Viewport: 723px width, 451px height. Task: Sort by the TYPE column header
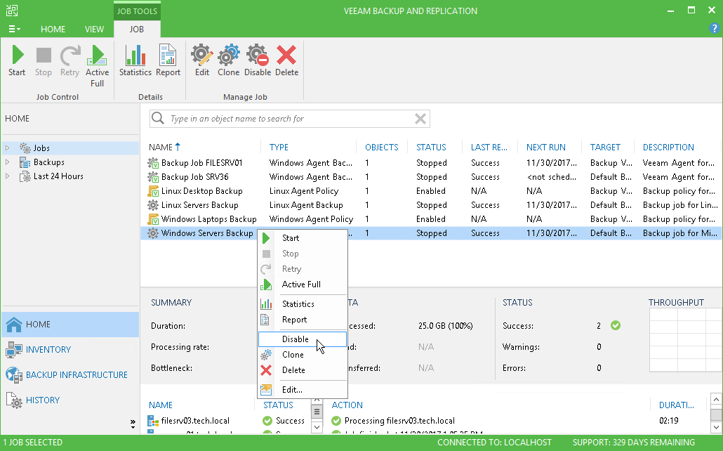279,148
